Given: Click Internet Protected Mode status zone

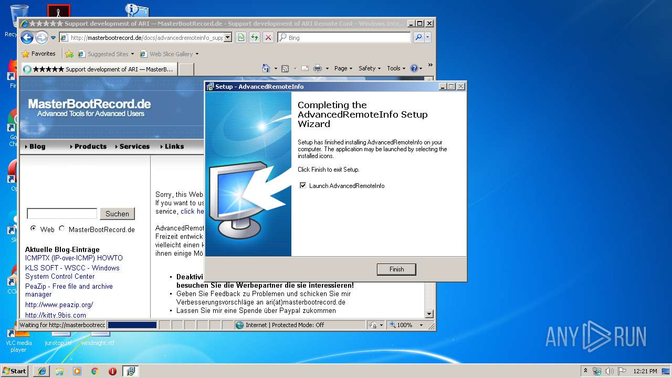Looking at the screenshot, I should coord(300,325).
